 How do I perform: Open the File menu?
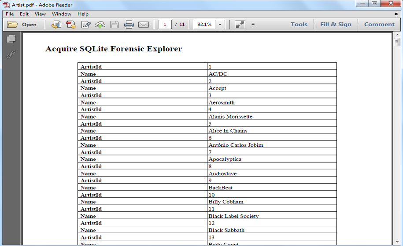coord(10,14)
